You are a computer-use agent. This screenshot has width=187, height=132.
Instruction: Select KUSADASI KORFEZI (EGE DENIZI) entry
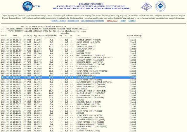tap(92, 126)
